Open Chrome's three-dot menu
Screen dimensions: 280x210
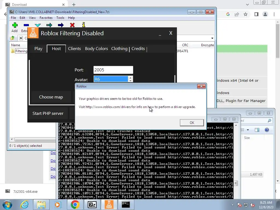tap(274, 14)
